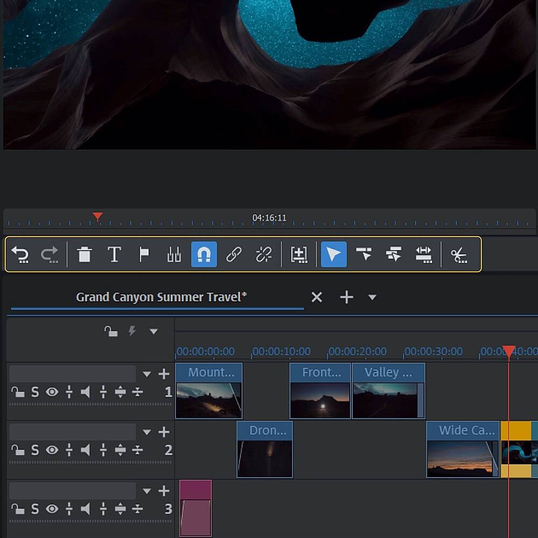This screenshot has height=538, width=538.
Task: Open dropdown arrow next to project tabs
Action: click(372, 298)
